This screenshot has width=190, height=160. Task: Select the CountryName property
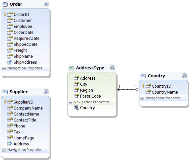[x=165, y=92]
